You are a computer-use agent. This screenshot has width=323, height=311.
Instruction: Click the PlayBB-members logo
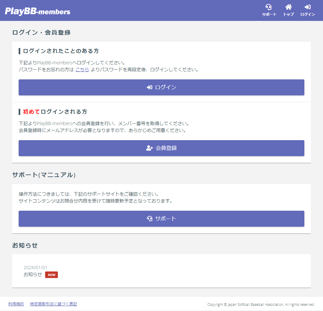coord(38,11)
